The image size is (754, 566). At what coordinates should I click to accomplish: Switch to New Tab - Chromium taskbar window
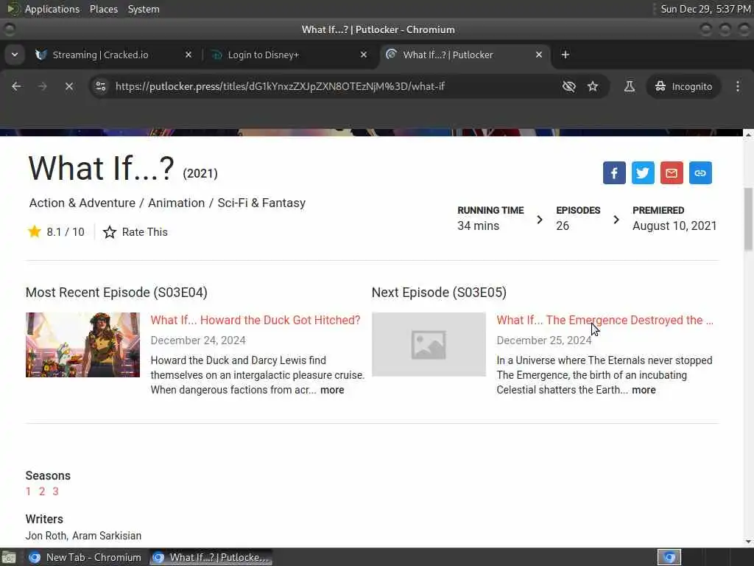[x=85, y=557]
